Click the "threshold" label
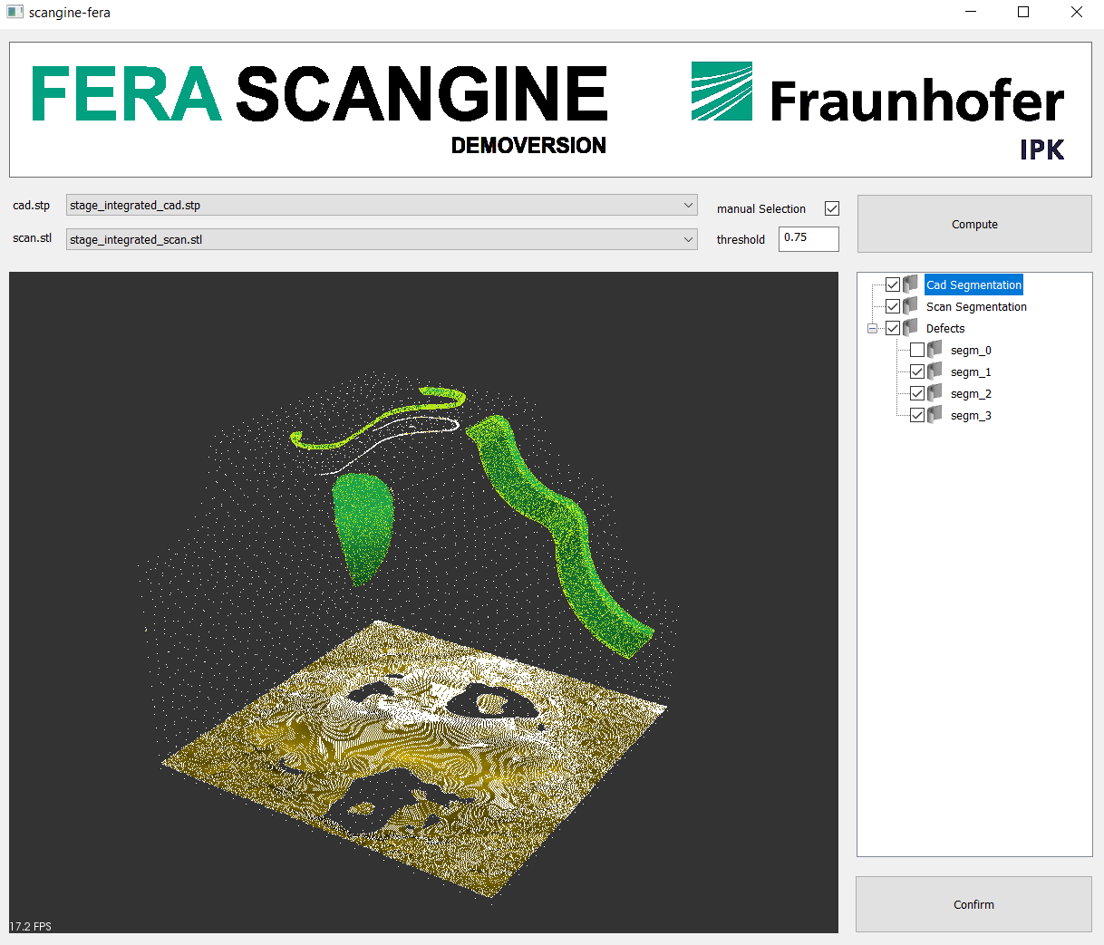 click(x=741, y=239)
